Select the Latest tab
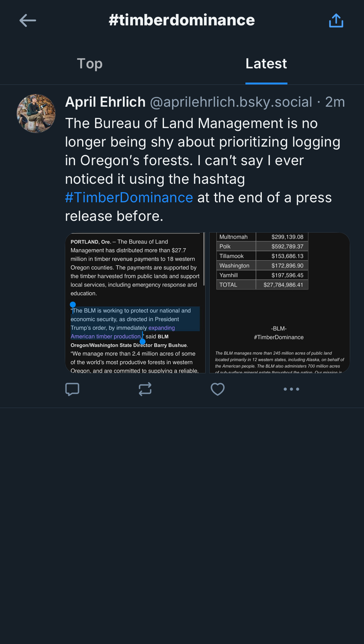The width and height of the screenshot is (364, 644). [x=266, y=64]
